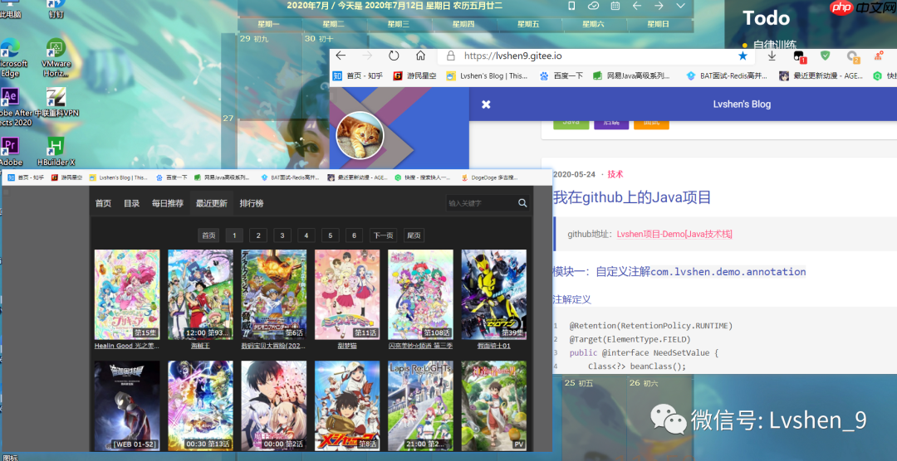
Task: Open 首页 - 知乎 bookmark in blog browser
Action: (x=357, y=75)
